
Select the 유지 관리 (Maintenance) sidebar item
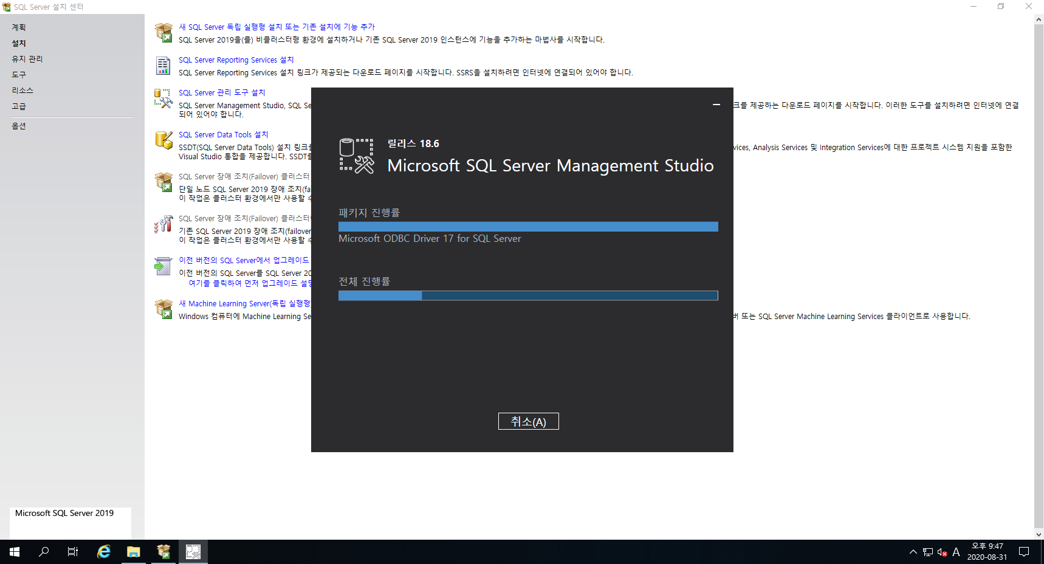click(27, 59)
